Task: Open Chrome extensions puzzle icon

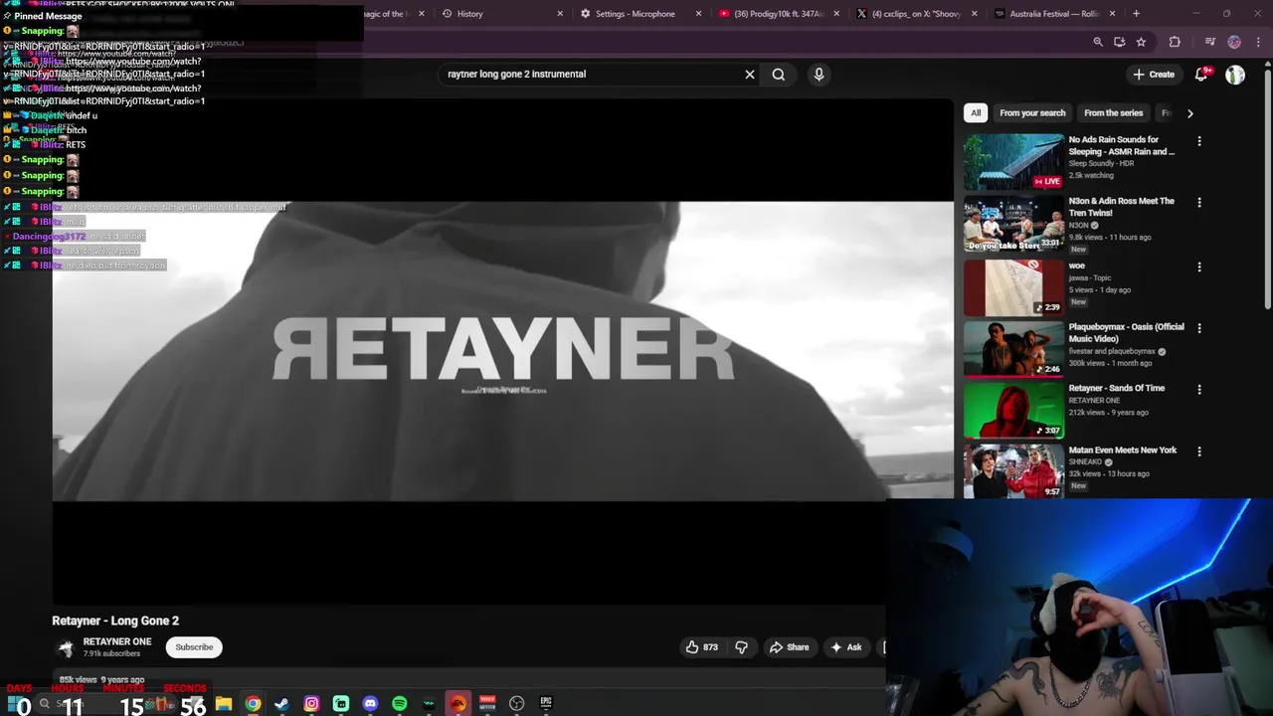Action: click(1175, 42)
